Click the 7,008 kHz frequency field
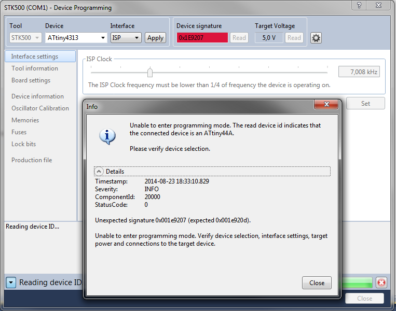 coord(359,72)
